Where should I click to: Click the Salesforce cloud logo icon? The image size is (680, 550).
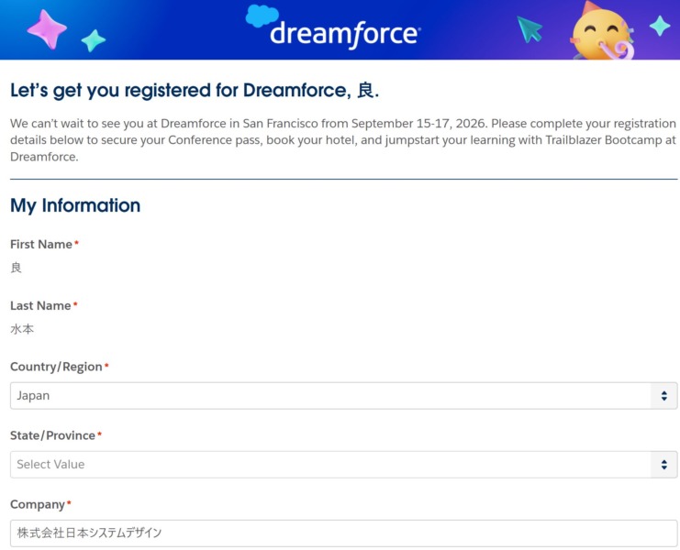click(x=262, y=16)
